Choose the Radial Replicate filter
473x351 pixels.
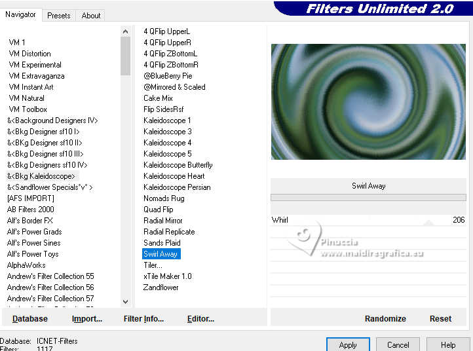(169, 232)
